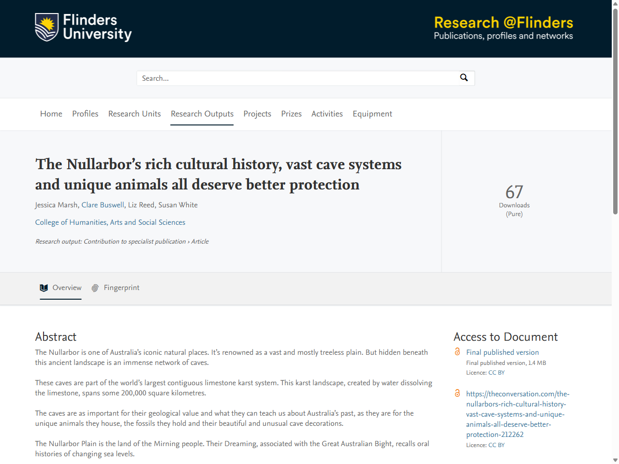This screenshot has width=619, height=464.
Task: Click the scrollbar down arrow
Action: (615, 460)
